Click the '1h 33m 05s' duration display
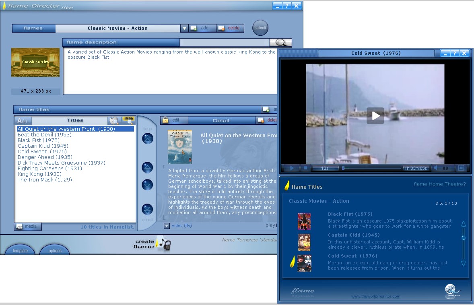This screenshot has height=305, width=474. click(x=416, y=168)
